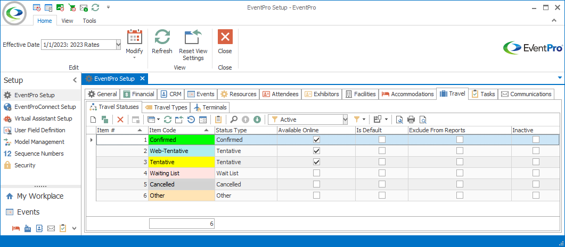Check Available Online for Waiting List row
565x247 pixels.
click(x=316, y=173)
